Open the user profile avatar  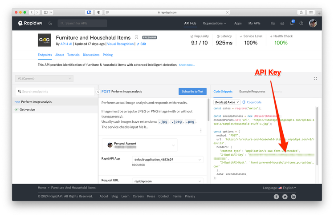tap(313, 23)
